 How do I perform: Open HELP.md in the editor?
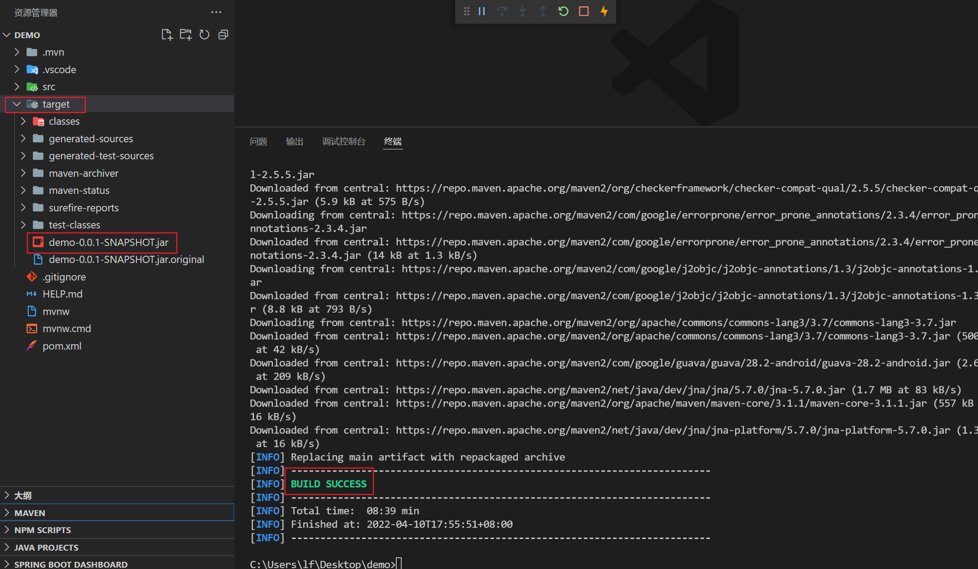tap(62, 294)
